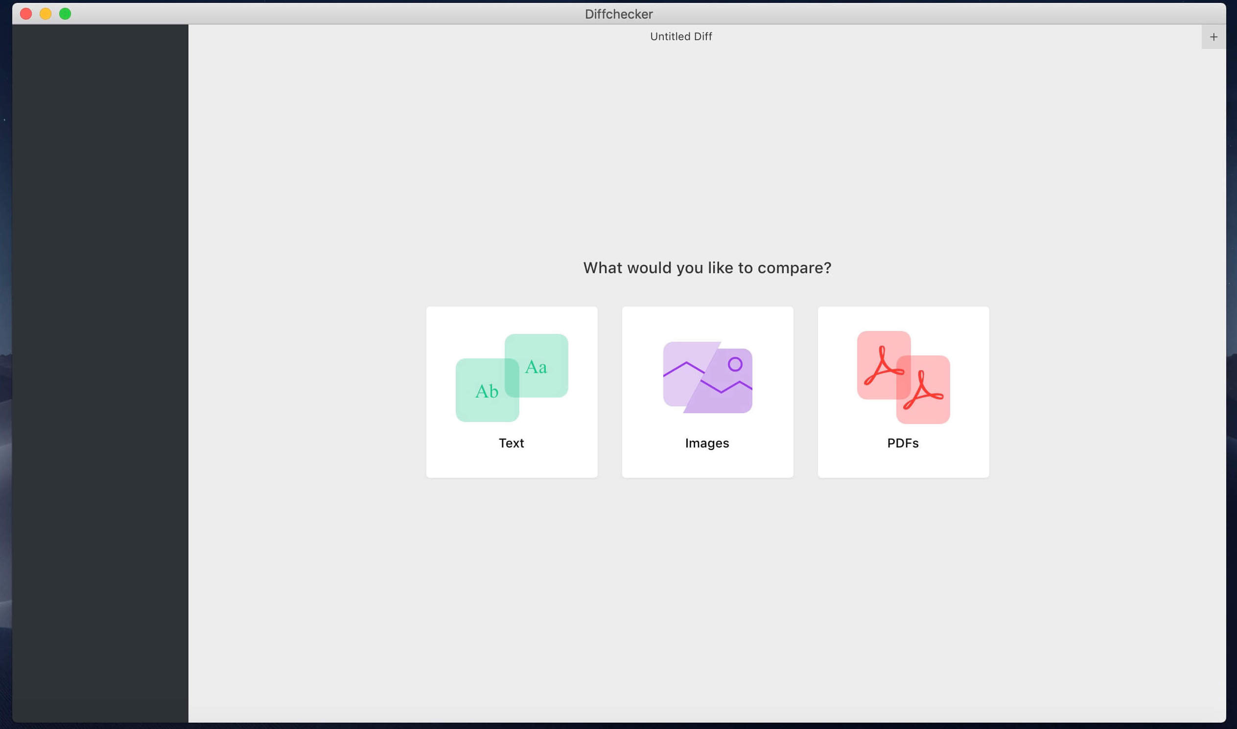Image resolution: width=1237 pixels, height=729 pixels.
Task: Close the Diffchecker window
Action: [x=26, y=14]
